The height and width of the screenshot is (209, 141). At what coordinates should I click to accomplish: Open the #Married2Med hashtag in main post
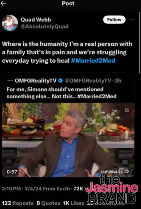93,61
